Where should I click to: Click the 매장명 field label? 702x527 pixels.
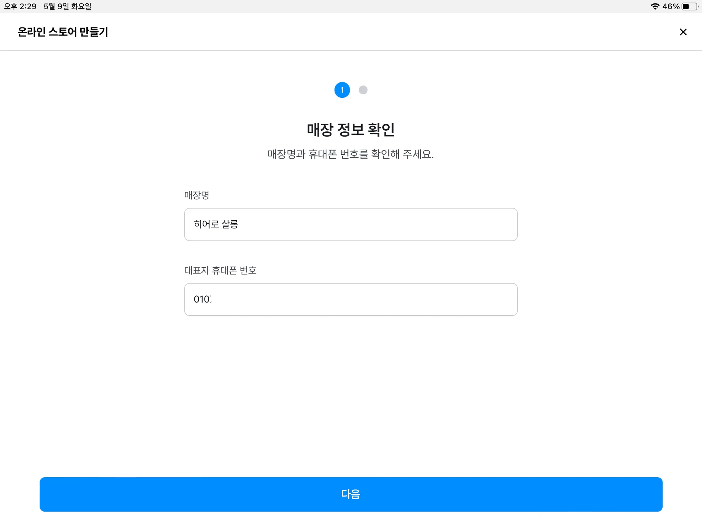click(x=196, y=195)
